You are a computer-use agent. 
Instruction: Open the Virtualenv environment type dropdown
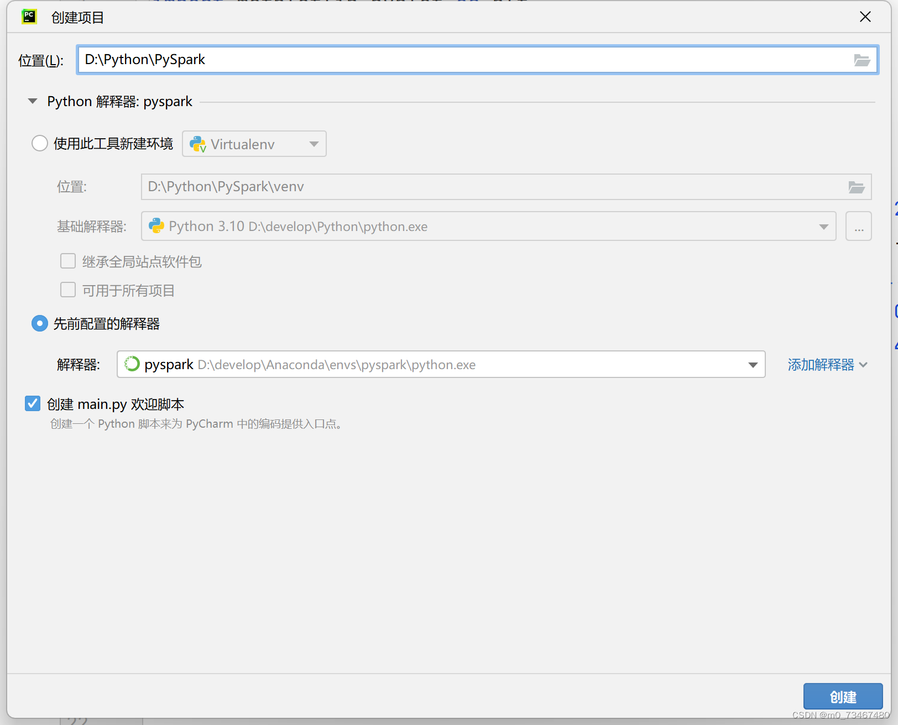tap(314, 144)
